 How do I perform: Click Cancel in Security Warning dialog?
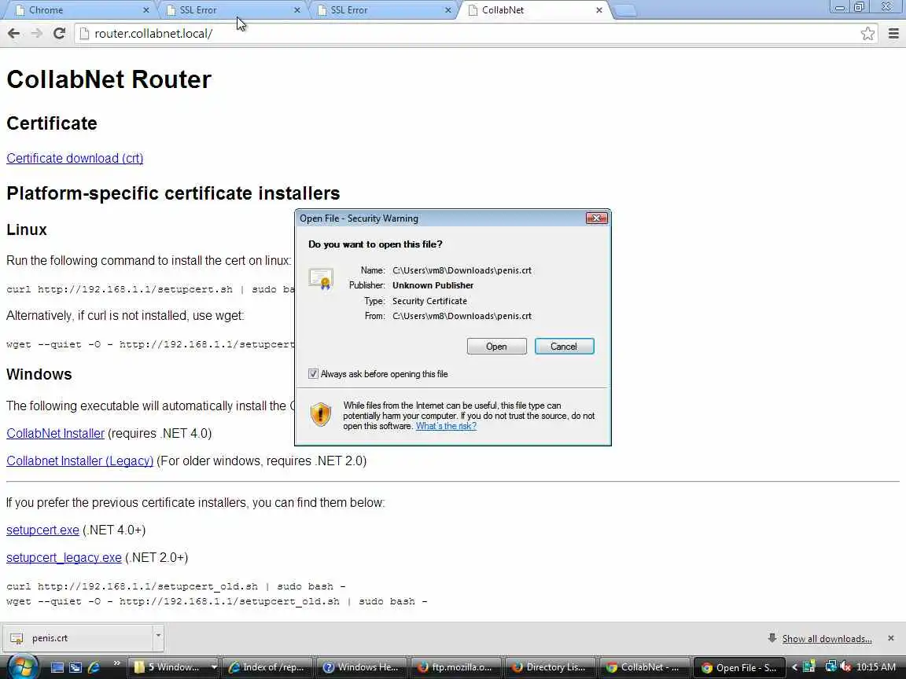pos(564,347)
